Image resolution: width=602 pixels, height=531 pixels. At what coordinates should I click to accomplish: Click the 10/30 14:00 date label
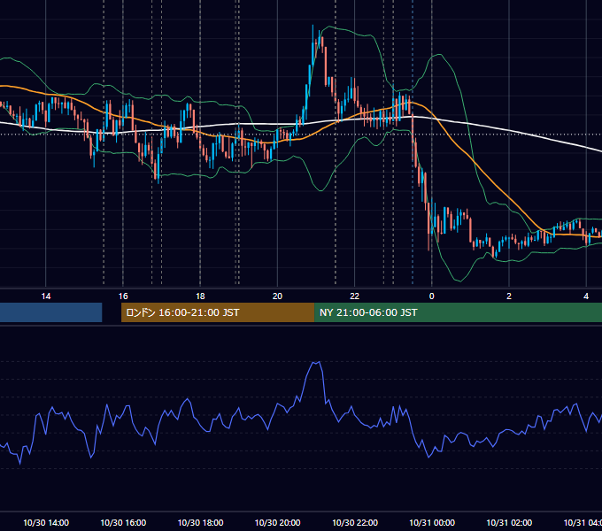[x=46, y=522]
